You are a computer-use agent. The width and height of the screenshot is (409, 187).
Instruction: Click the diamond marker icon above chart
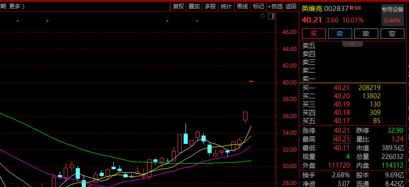click(x=263, y=16)
